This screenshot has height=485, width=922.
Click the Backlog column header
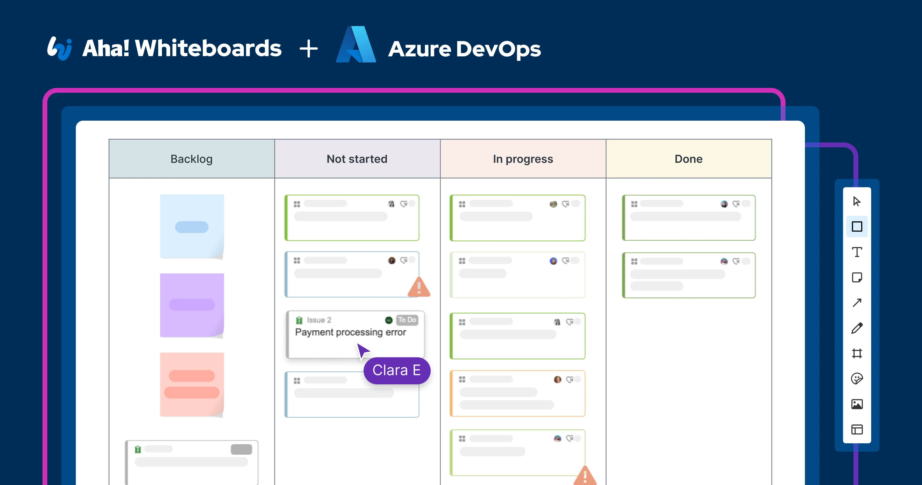click(x=191, y=159)
